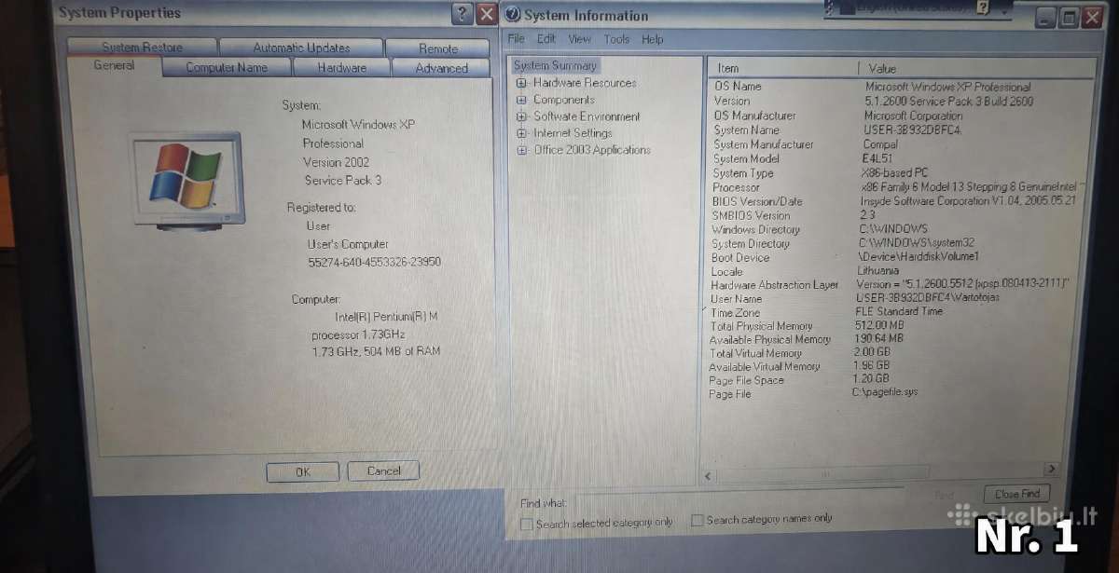
Task: Switch to the Automatic Updates tab
Action: (x=301, y=48)
